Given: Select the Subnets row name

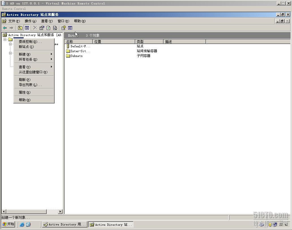Looking at the screenshot, I should (x=77, y=56).
